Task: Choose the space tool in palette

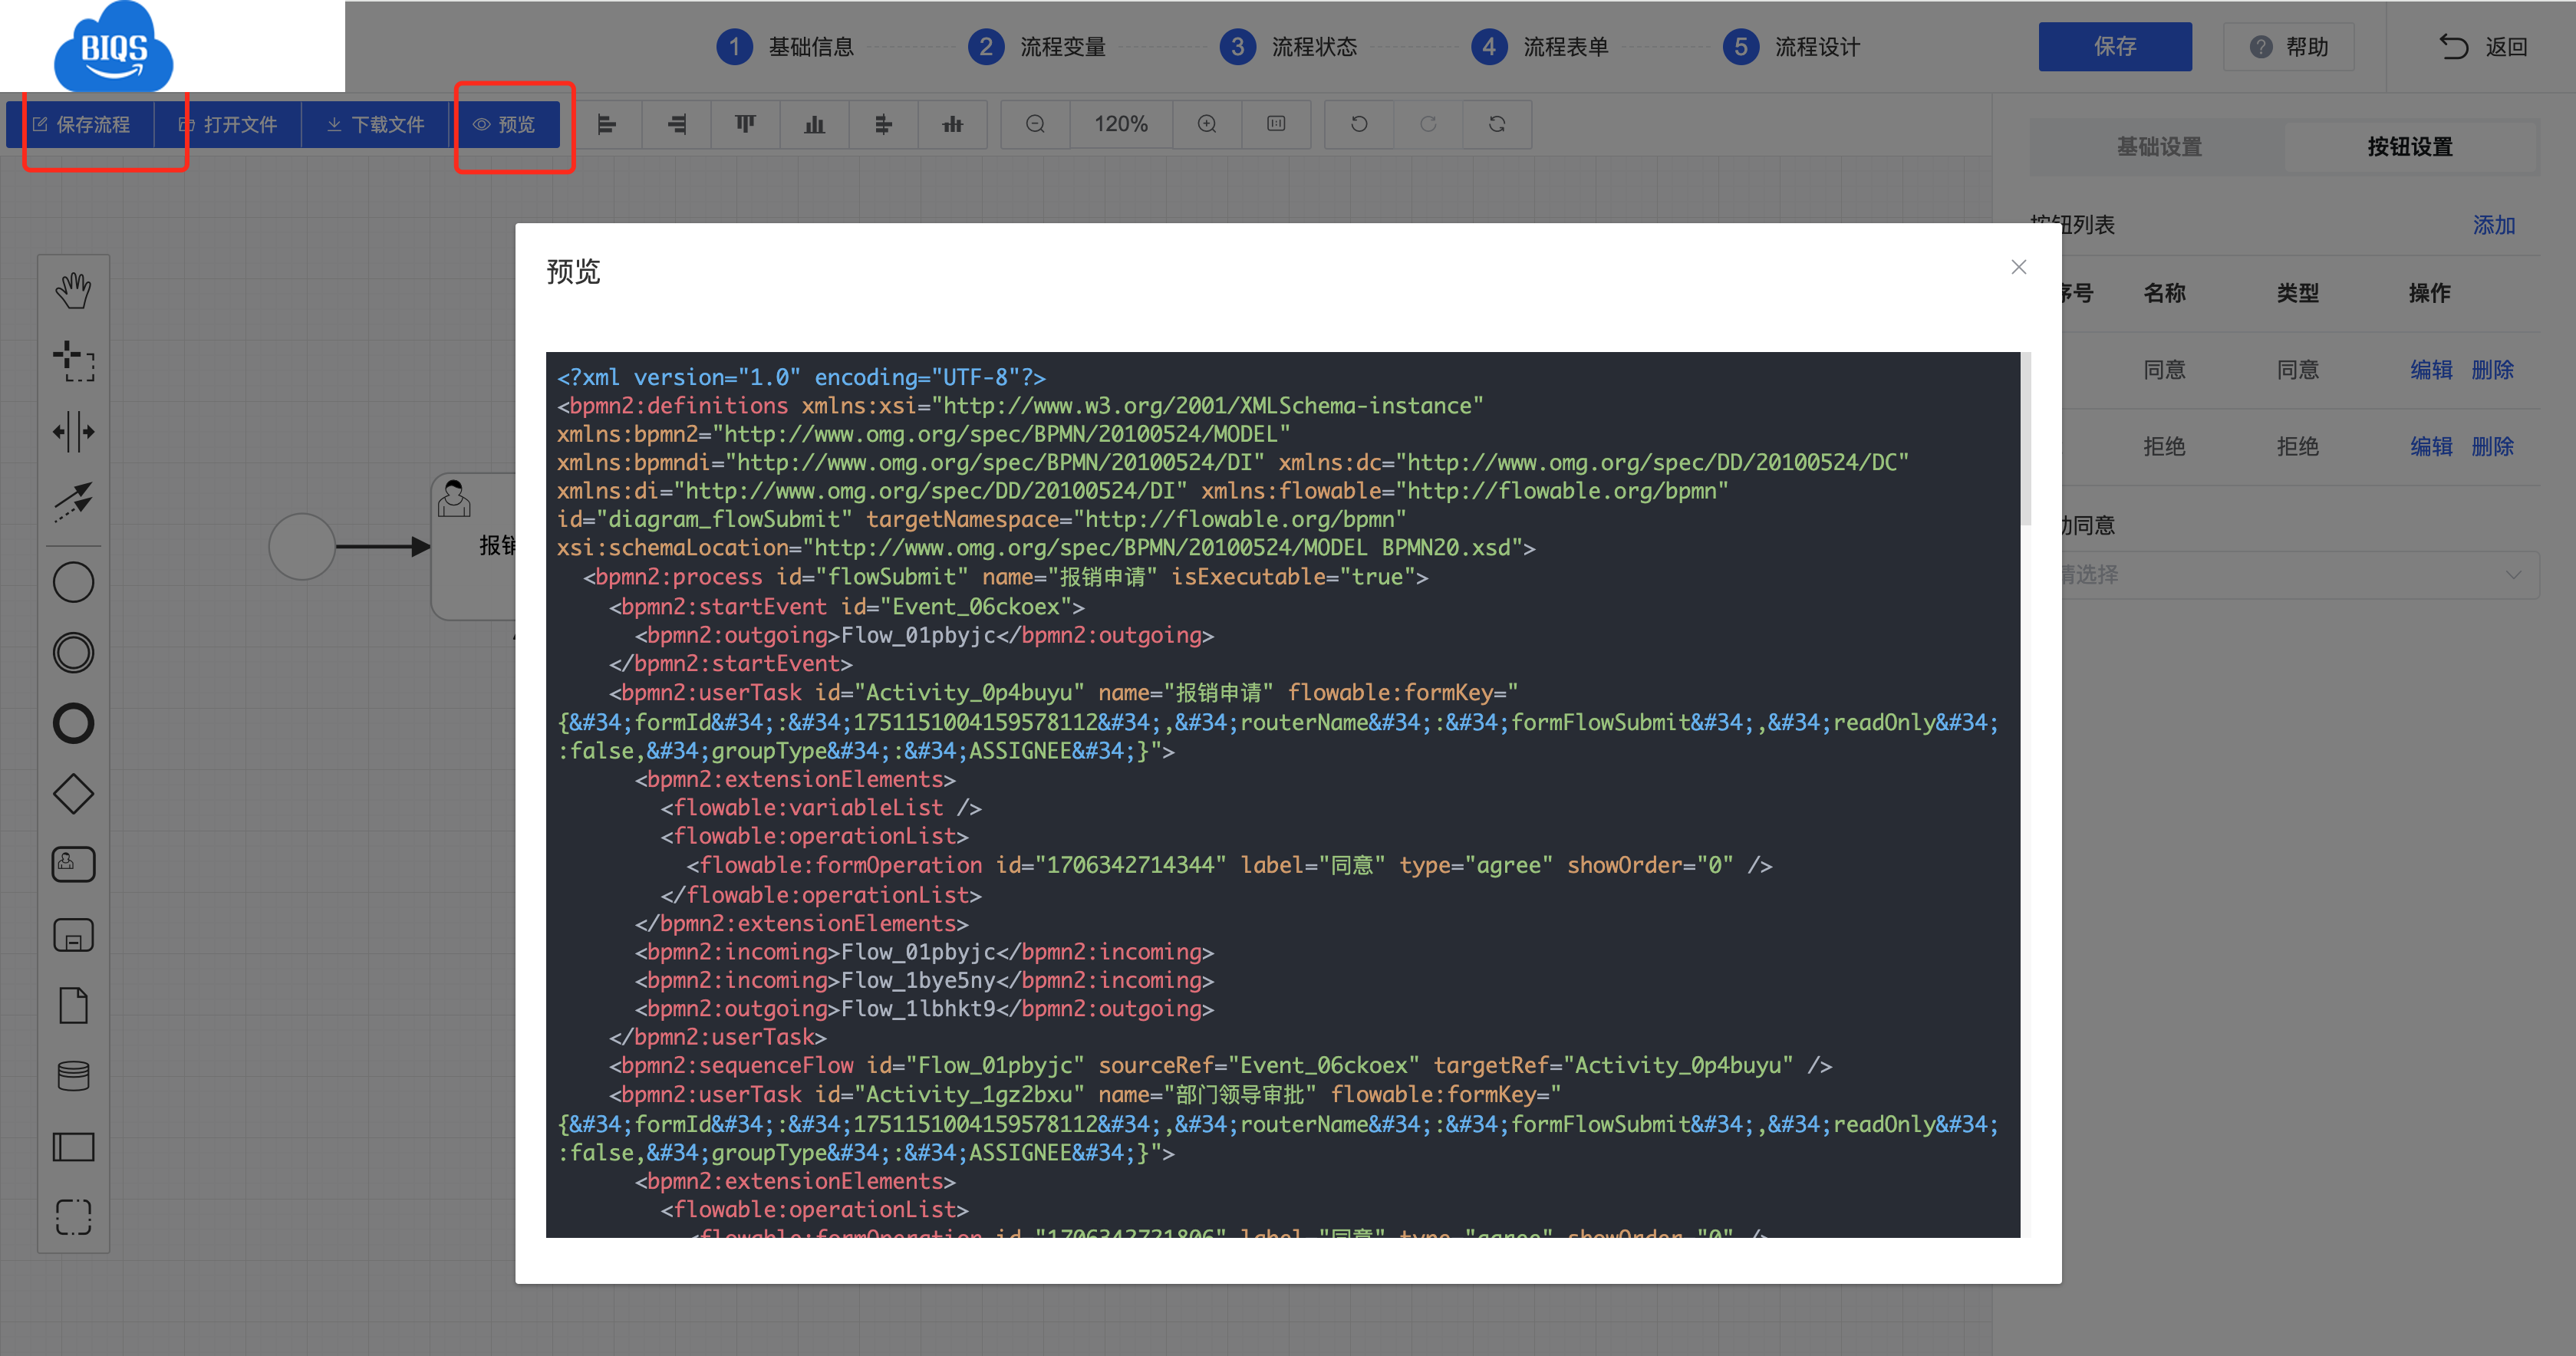Action: point(73,432)
